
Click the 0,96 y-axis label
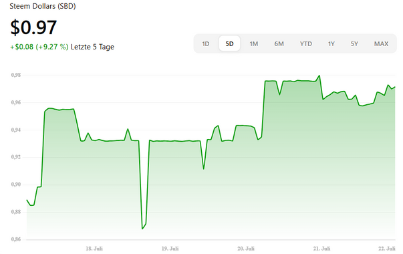16,102
